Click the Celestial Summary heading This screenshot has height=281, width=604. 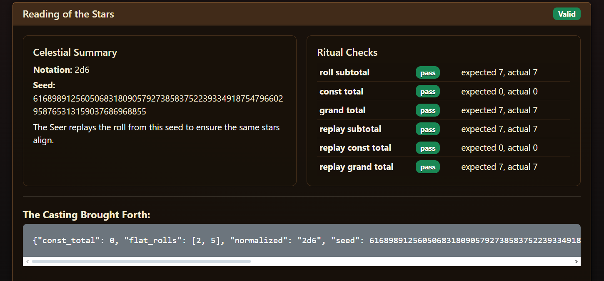(x=75, y=52)
